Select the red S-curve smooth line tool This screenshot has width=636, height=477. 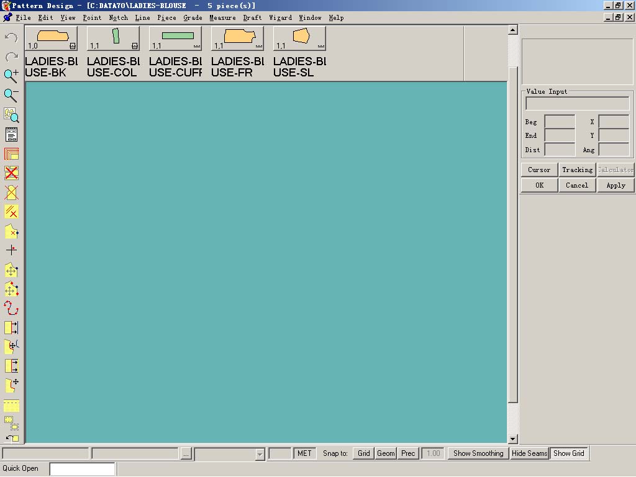coord(11,308)
